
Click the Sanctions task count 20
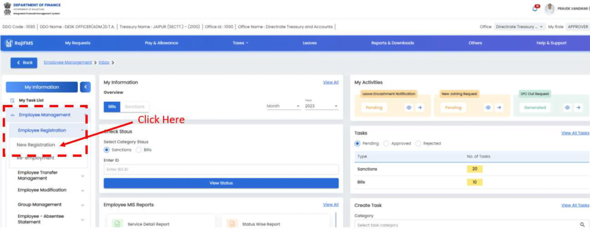(x=475, y=169)
